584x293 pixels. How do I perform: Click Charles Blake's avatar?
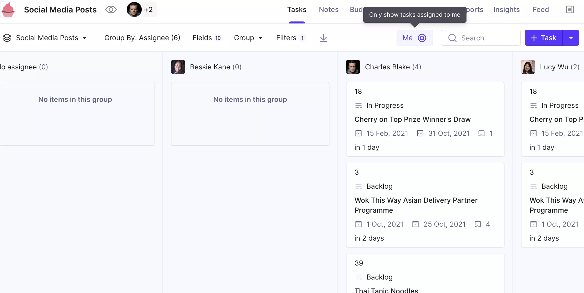click(353, 67)
